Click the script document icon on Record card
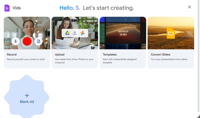 click(x=39, y=41)
